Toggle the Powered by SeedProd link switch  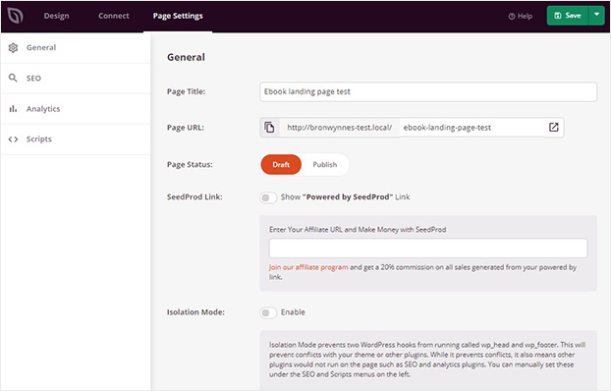coord(268,197)
